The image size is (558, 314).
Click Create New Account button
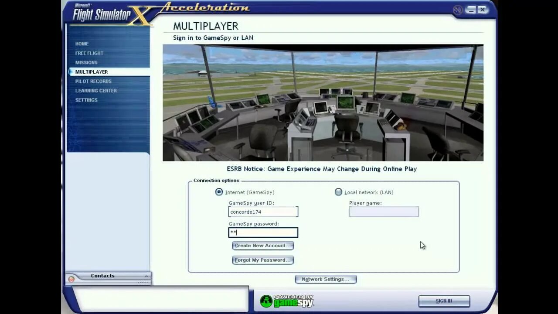click(263, 246)
